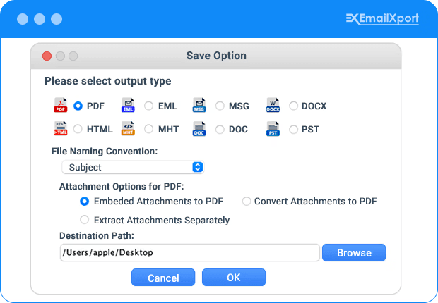Click the MHT file format icon

(x=128, y=128)
